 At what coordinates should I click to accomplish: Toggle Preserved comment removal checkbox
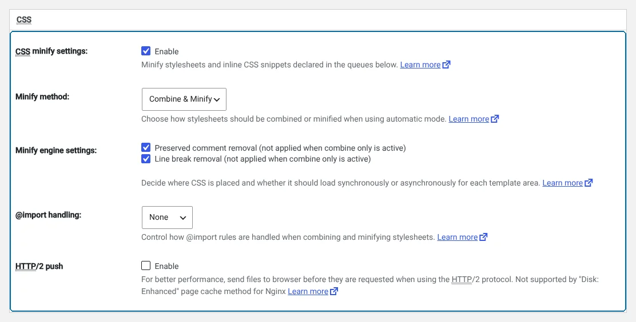146,148
